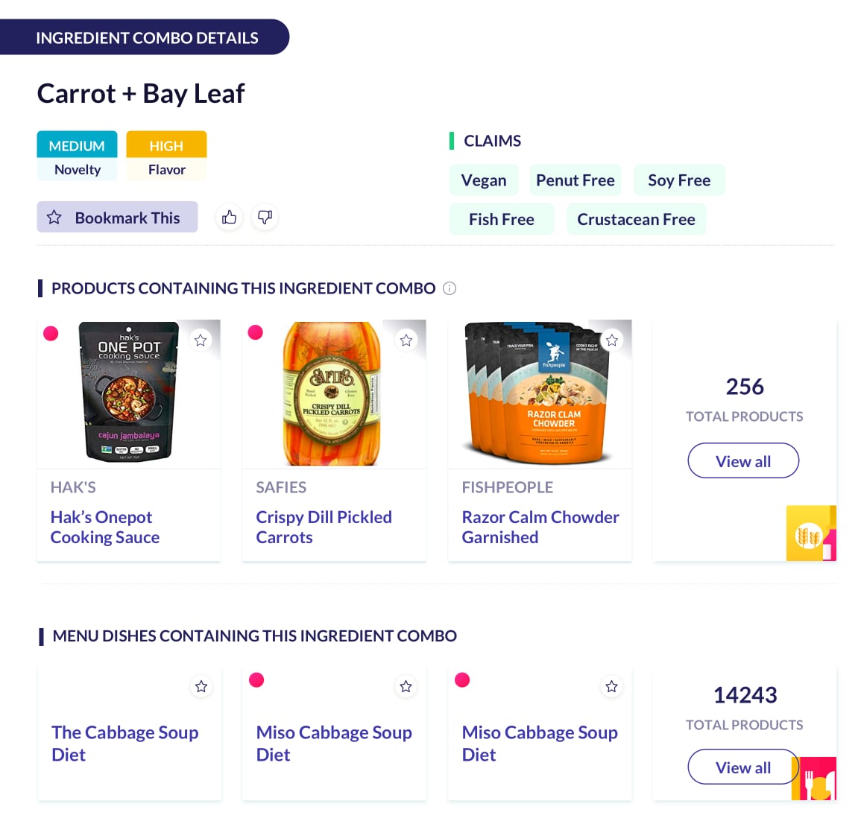Viewport: 861px width, 827px height.
Task: Click the thumbs down icon
Action: pyautogui.click(x=265, y=218)
